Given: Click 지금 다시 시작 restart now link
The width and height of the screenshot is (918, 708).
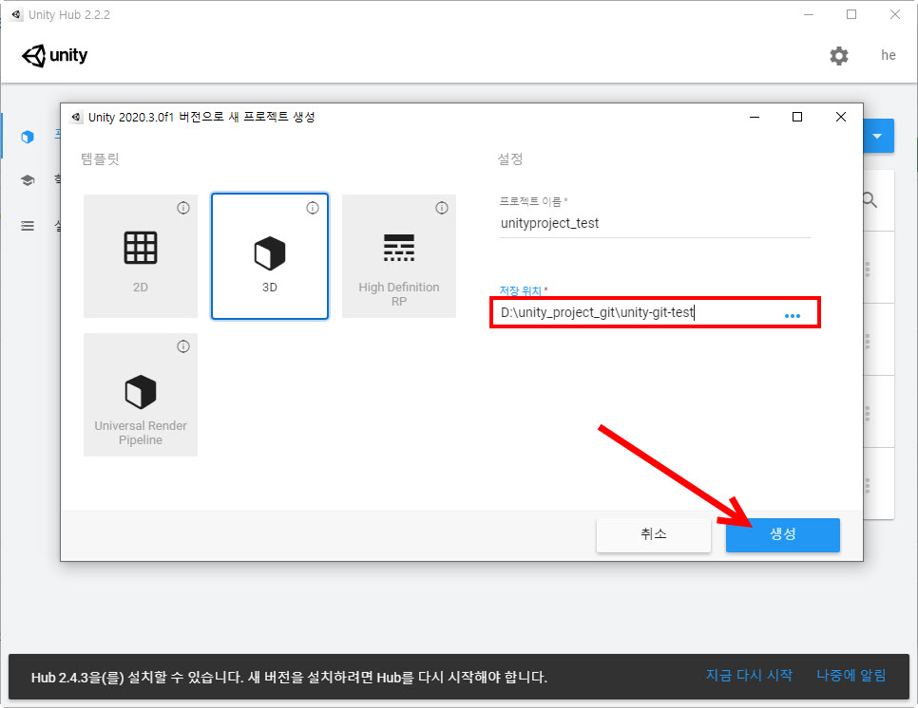Looking at the screenshot, I should 749,676.
